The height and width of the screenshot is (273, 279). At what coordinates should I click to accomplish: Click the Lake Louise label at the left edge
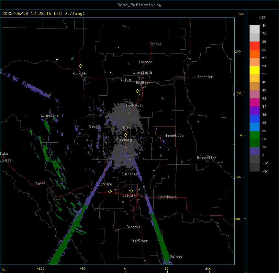click(x=6, y=157)
